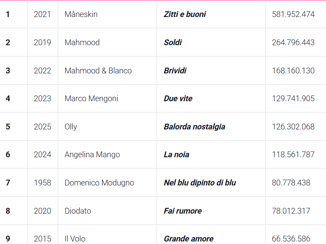This screenshot has width=326, height=244.
Task: Click the song "Balorda nostalgia"
Action: click(194, 127)
